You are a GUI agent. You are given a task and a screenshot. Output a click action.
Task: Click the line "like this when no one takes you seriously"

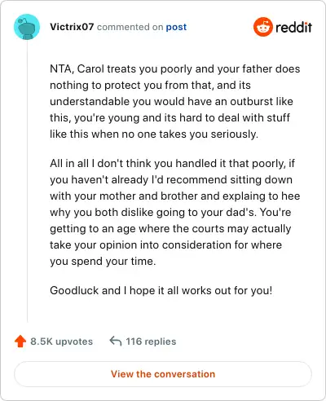click(154, 134)
